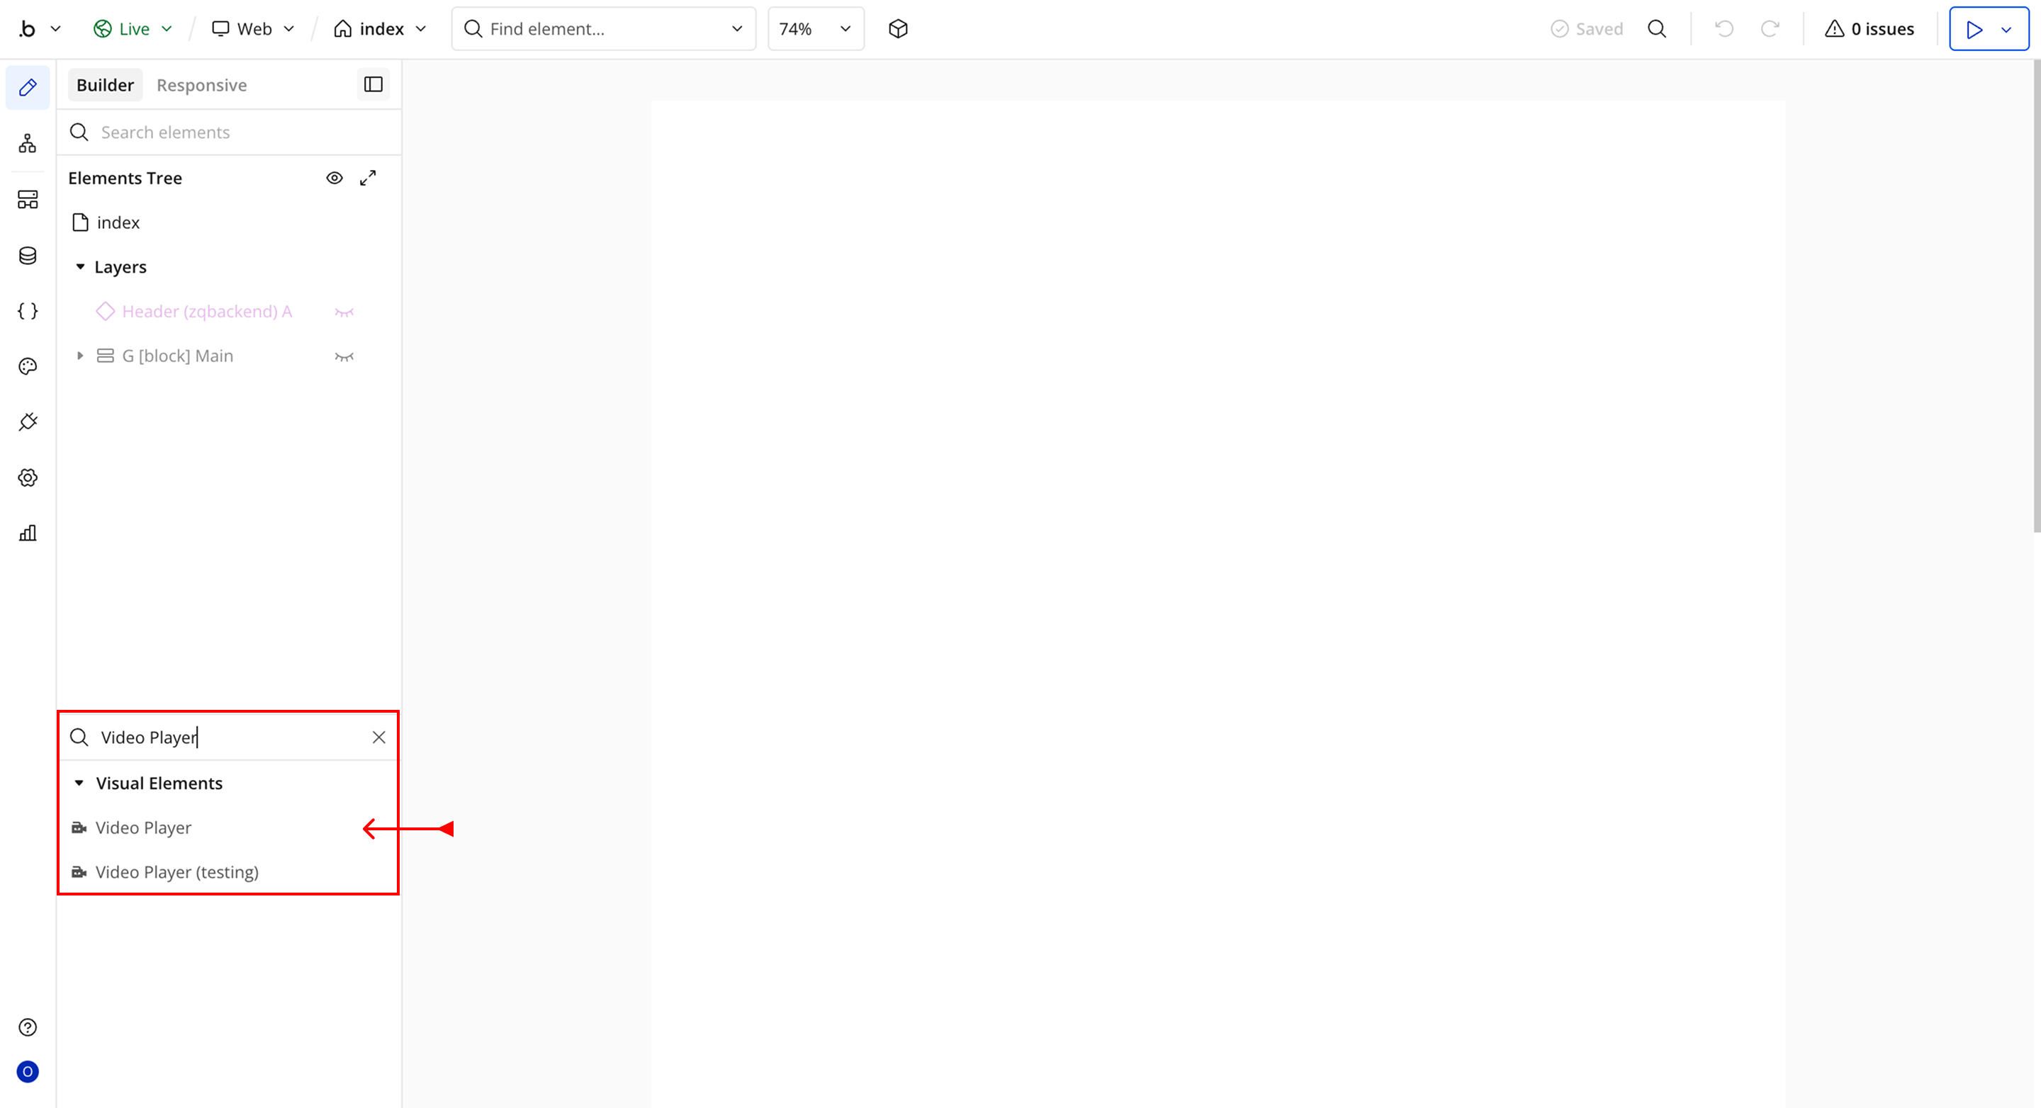Switch to the Responsive tab
The width and height of the screenshot is (2041, 1108).
click(x=201, y=86)
